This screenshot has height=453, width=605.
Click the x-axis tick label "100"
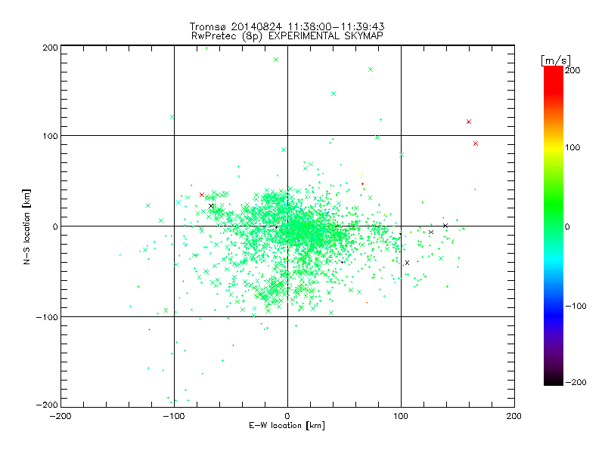point(401,416)
